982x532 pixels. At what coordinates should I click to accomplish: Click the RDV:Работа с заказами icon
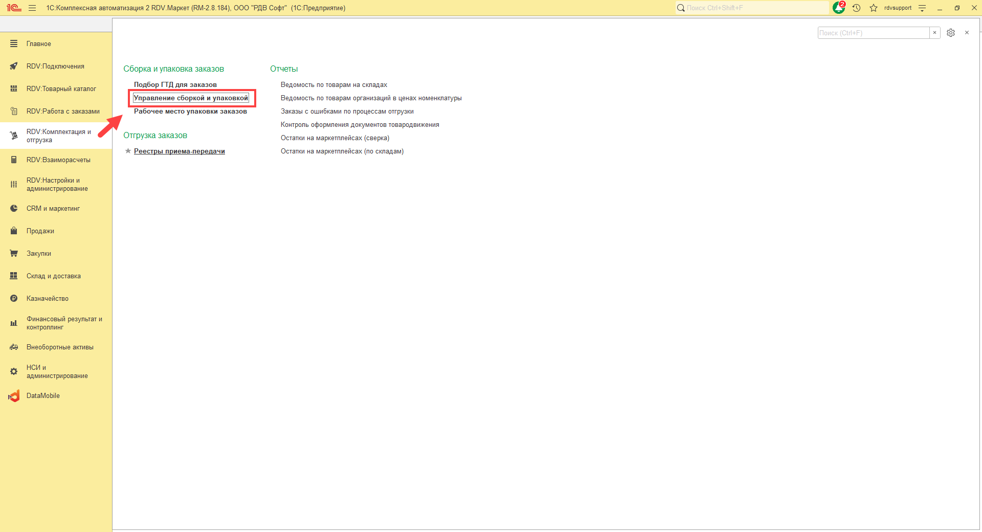[14, 112]
